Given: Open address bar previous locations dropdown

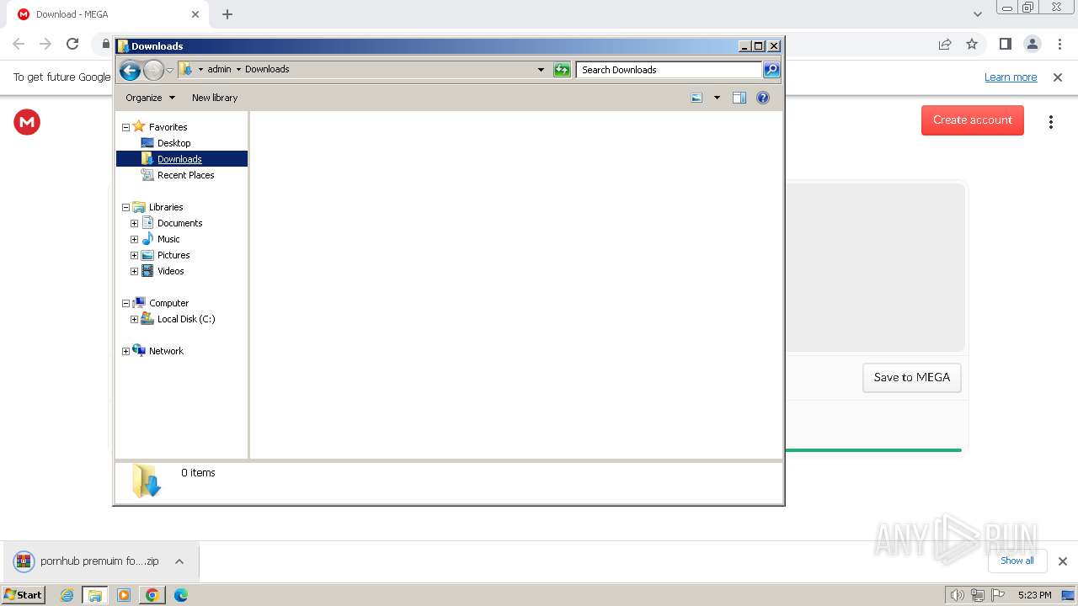Looking at the screenshot, I should (x=541, y=70).
